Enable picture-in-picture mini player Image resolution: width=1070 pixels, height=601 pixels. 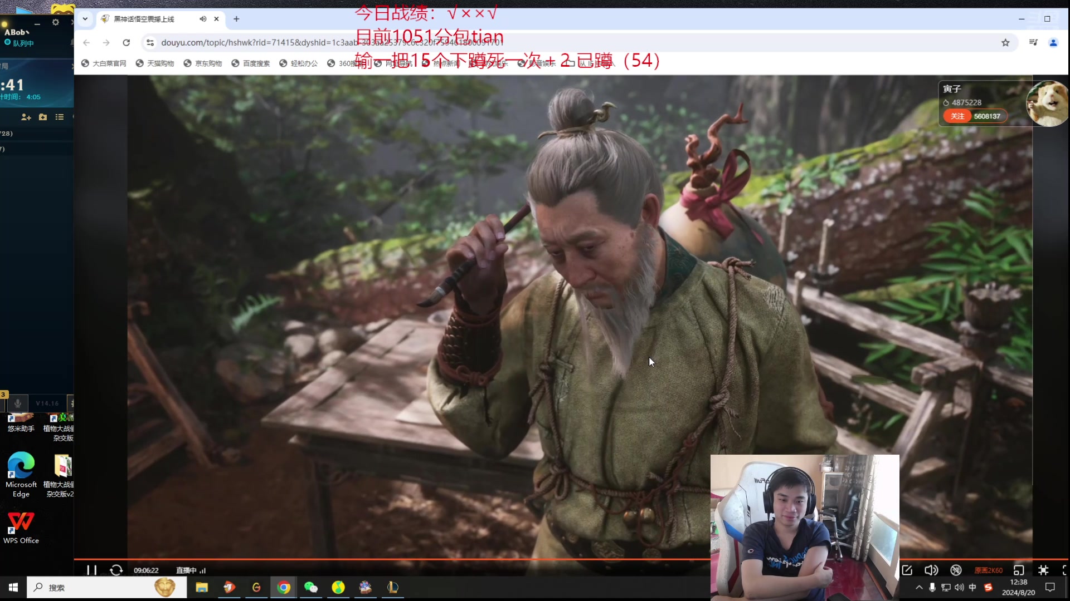point(1019,570)
